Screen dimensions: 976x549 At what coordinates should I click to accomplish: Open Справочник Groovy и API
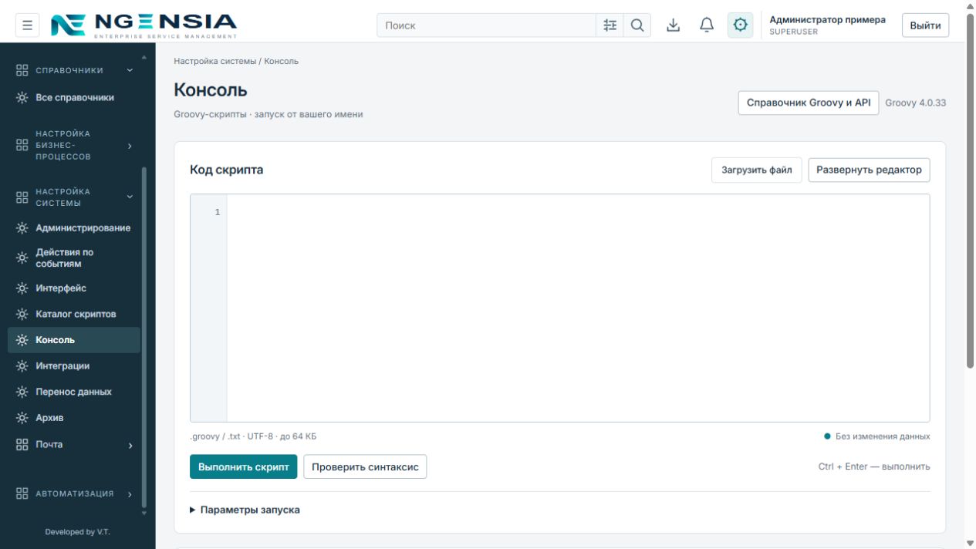809,103
